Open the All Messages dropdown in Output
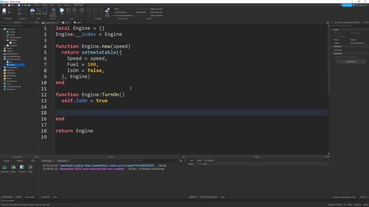369x207 pixels. point(48,161)
